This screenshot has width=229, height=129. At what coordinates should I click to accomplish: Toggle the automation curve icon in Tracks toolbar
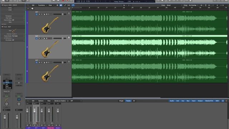65,5
